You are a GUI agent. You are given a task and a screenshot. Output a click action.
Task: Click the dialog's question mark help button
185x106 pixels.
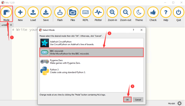point(133,30)
